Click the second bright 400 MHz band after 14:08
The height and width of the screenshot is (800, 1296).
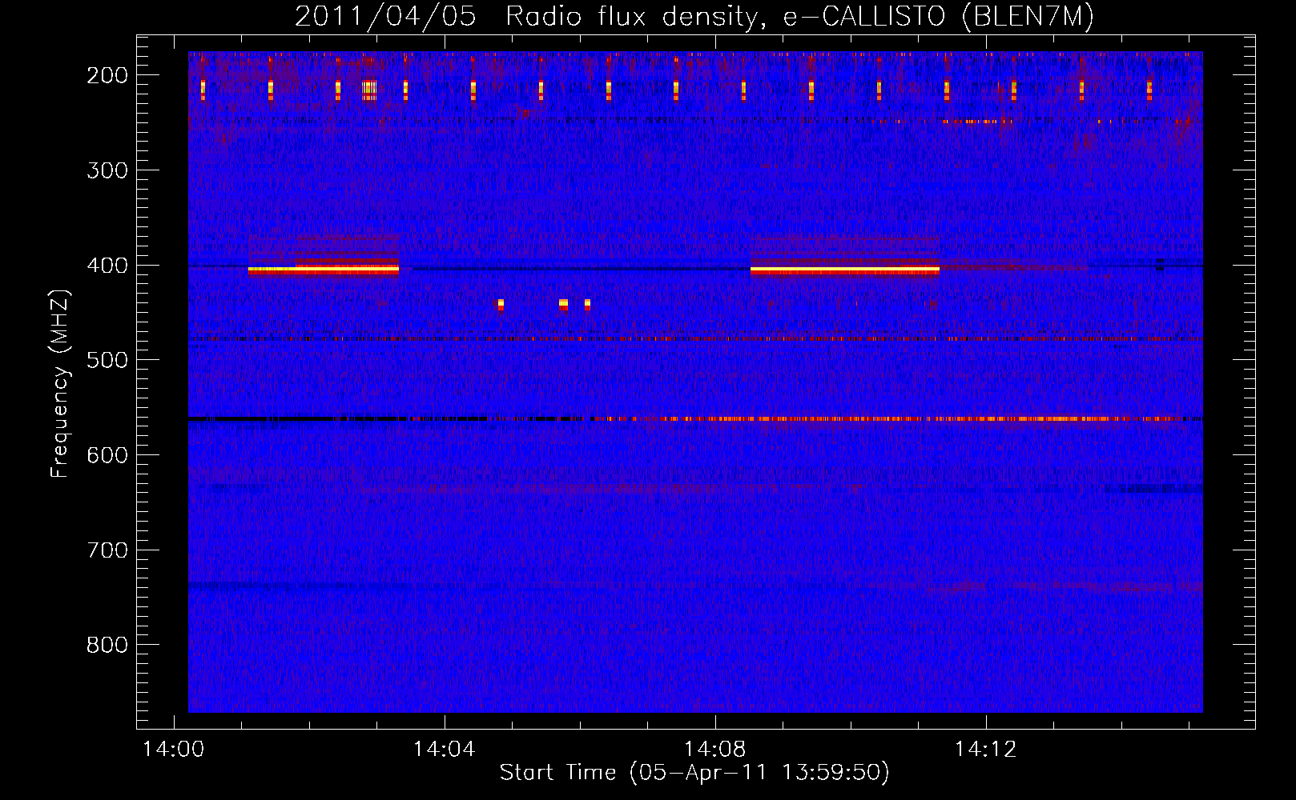[x=845, y=270]
